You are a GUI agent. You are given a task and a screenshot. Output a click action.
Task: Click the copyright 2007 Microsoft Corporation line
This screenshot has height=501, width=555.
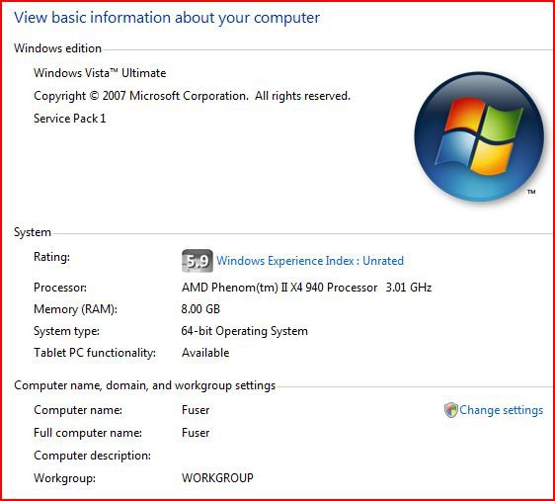tap(192, 96)
